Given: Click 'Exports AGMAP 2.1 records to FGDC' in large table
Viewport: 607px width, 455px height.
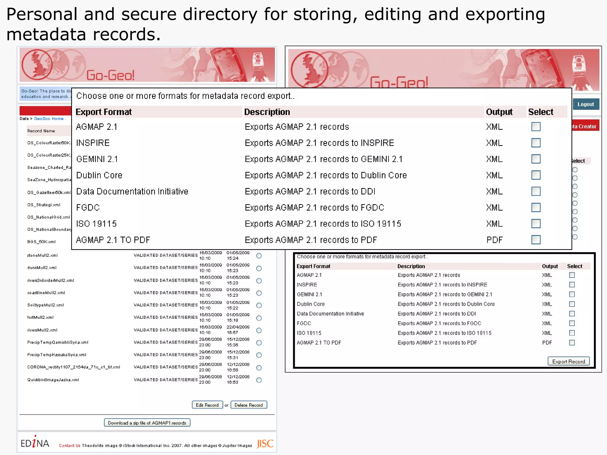Looking at the screenshot, I should point(314,207).
